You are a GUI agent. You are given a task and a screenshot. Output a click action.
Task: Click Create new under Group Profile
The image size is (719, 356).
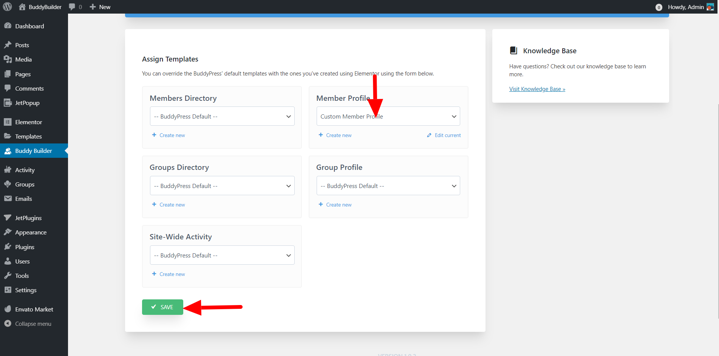(335, 205)
